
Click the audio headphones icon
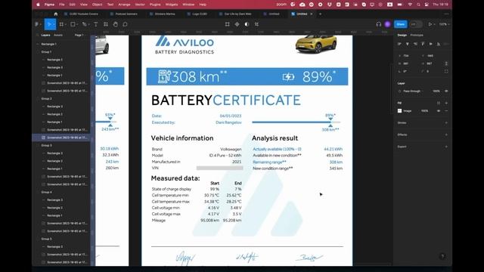(x=378, y=24)
